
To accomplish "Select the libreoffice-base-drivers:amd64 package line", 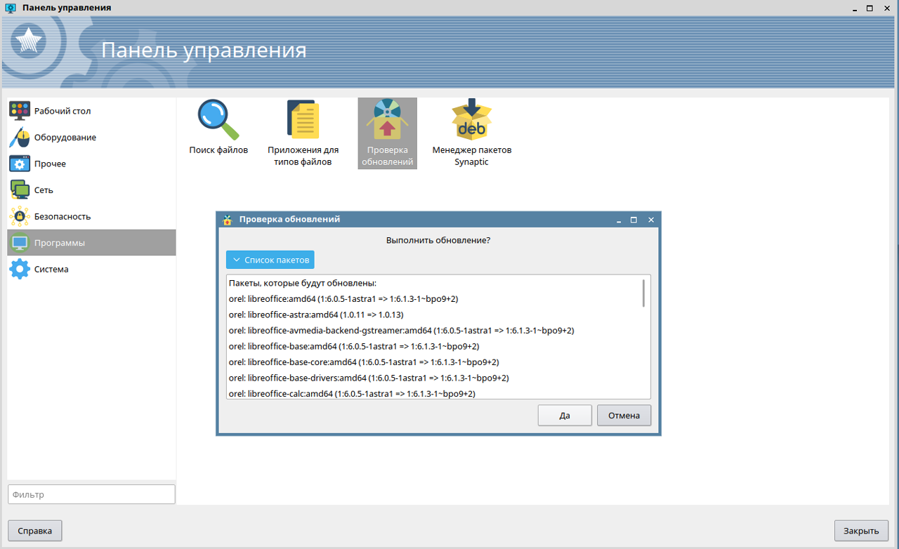I will (369, 378).
